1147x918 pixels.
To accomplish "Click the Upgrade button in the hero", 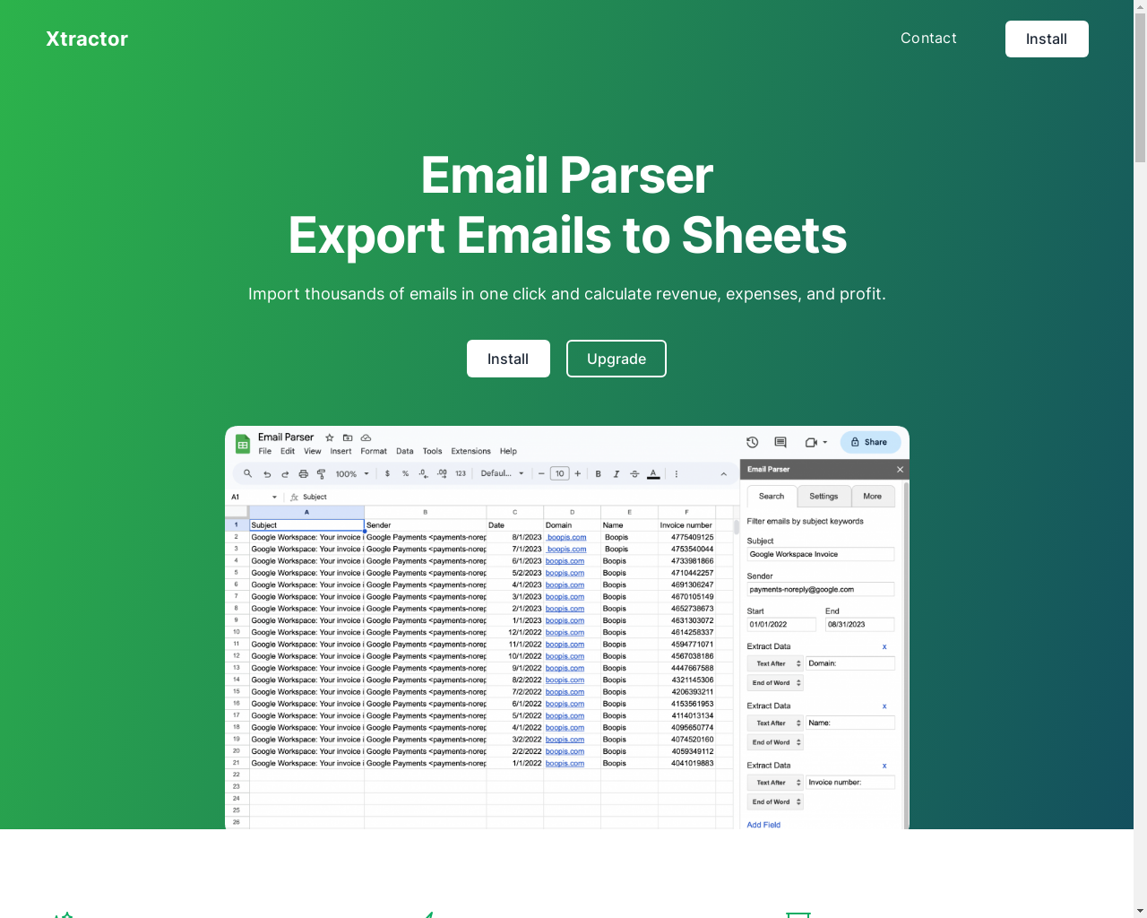I will pos(617,359).
